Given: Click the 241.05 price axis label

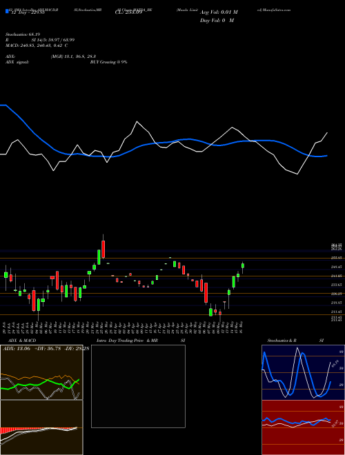Looking at the screenshot, I should coord(337,276).
